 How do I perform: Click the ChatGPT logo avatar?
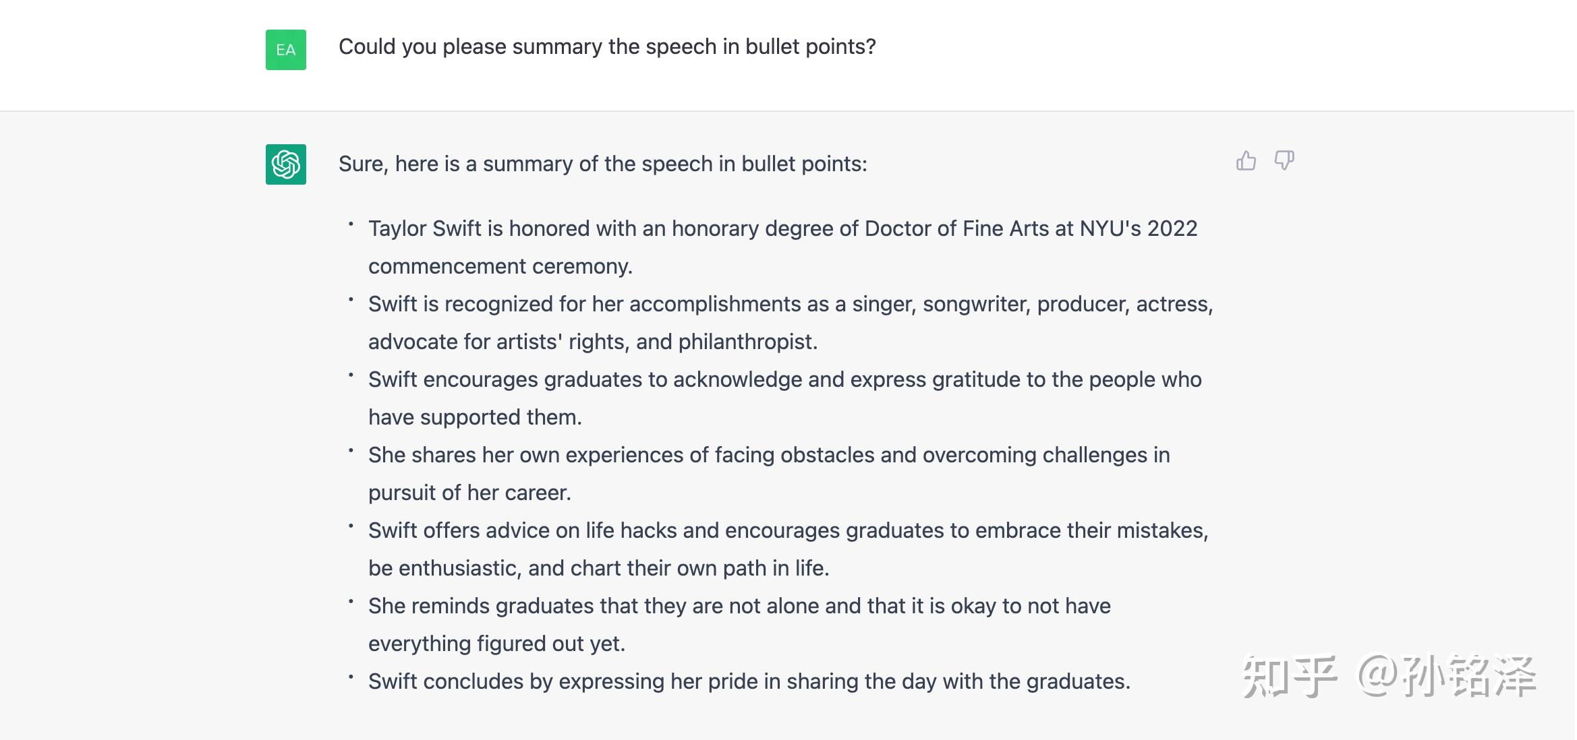click(286, 164)
